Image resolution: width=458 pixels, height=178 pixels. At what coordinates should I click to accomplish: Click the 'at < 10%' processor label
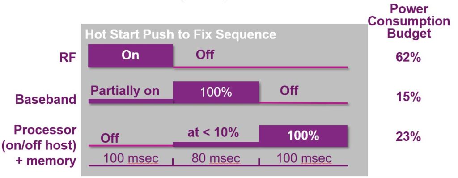click(x=213, y=133)
